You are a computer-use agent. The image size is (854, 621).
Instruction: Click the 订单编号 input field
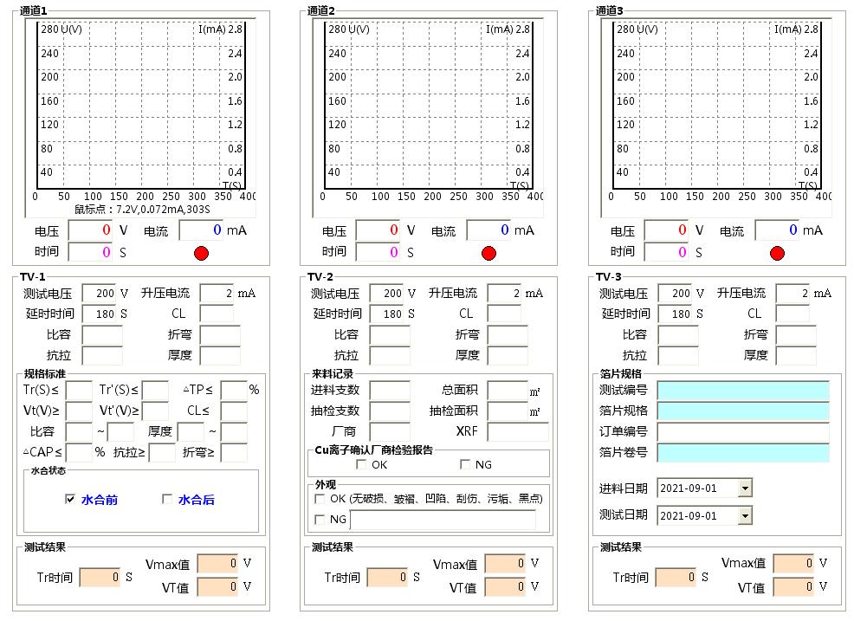pos(743,431)
